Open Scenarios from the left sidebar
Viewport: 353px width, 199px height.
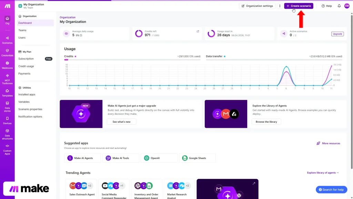7,40
